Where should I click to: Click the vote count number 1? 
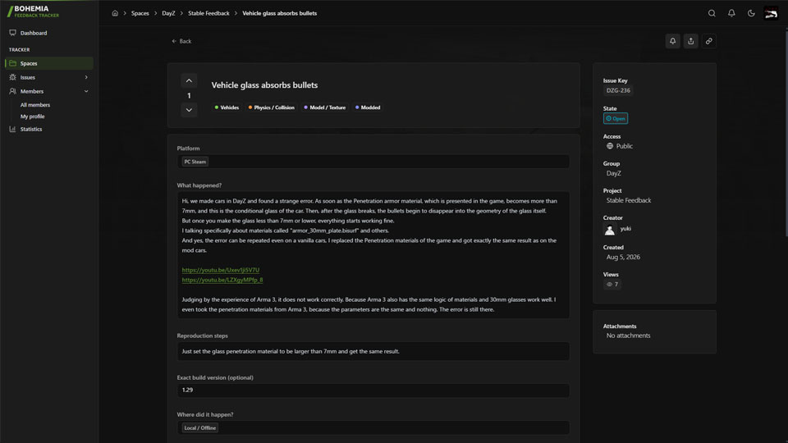pyautogui.click(x=189, y=95)
